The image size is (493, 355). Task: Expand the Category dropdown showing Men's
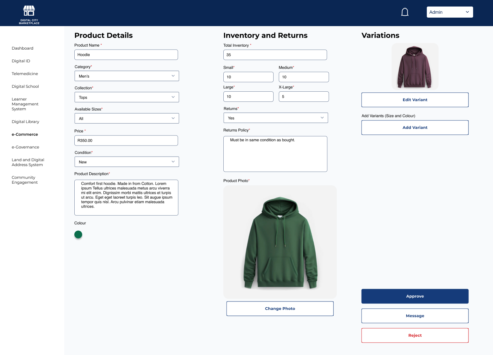[x=127, y=76]
